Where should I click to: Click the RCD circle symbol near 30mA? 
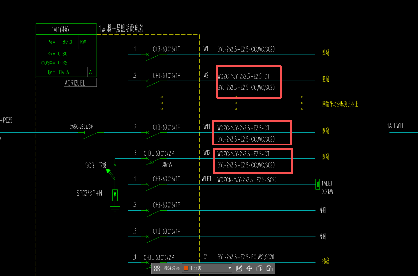(x=152, y=162)
